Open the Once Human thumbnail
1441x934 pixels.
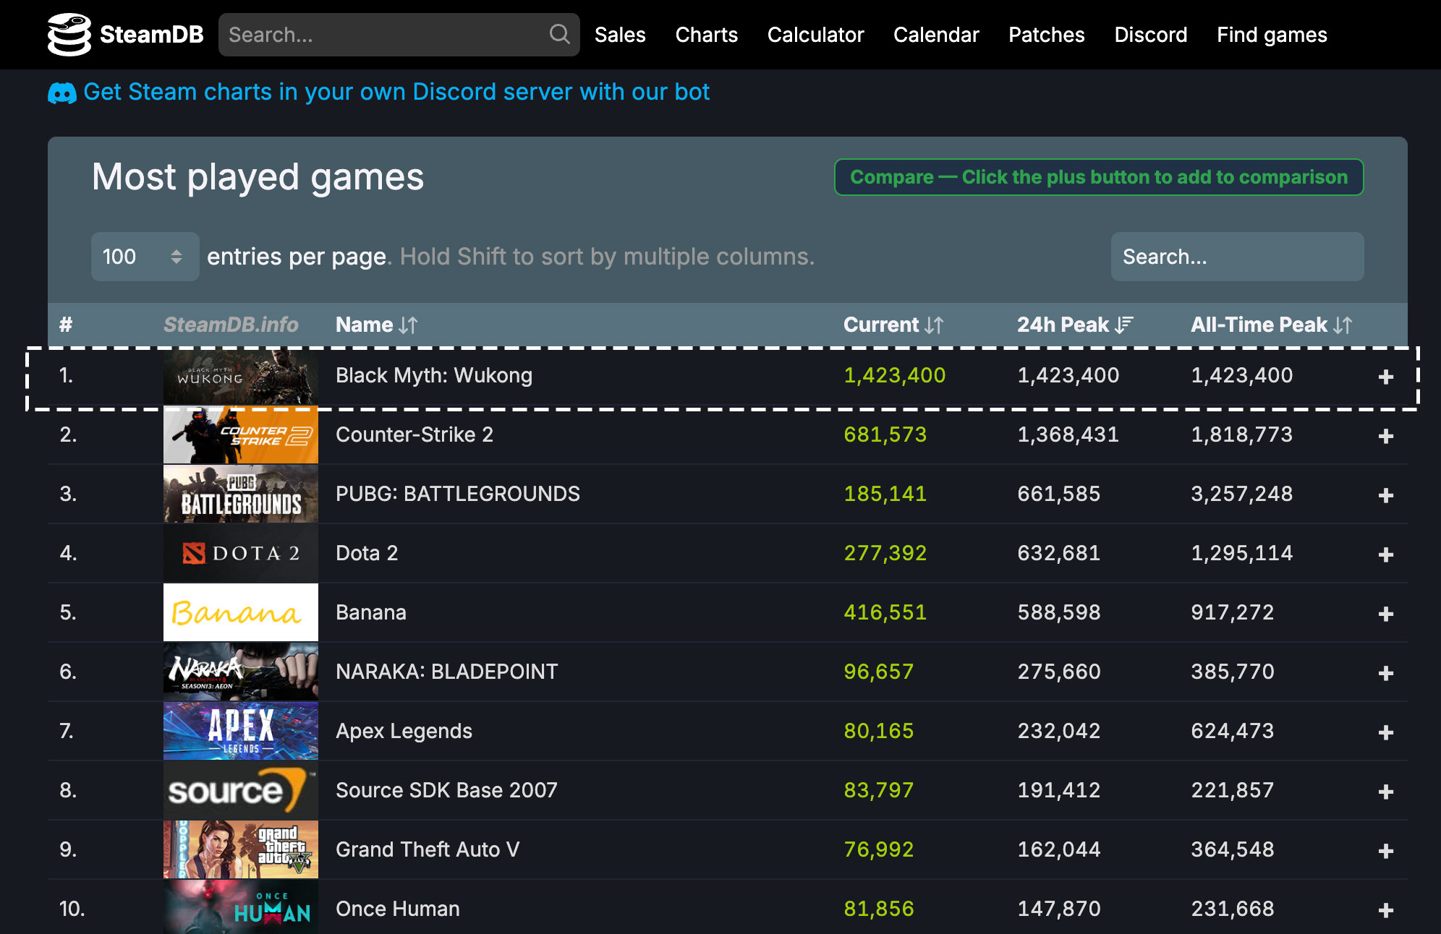(241, 907)
